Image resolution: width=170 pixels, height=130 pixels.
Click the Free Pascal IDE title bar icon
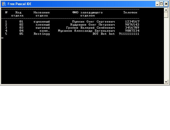coord(4,4)
